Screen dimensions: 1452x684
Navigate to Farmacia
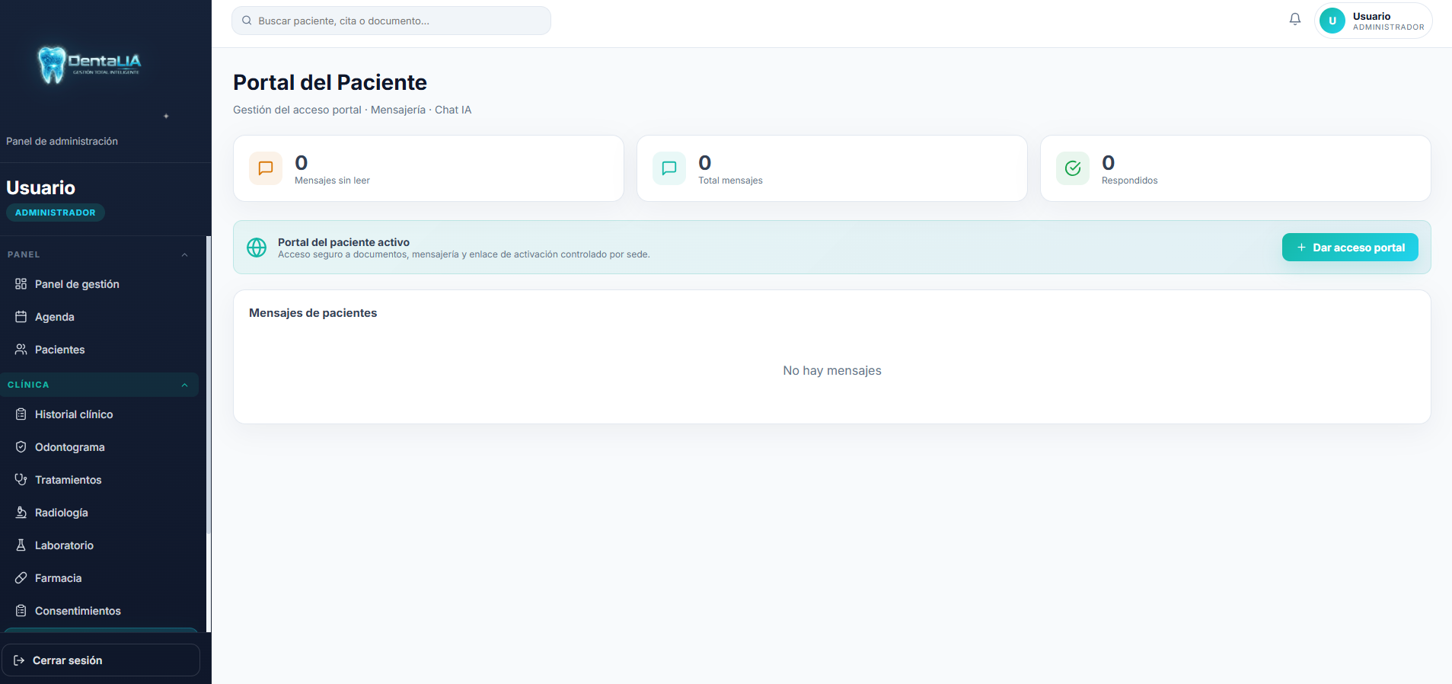(58, 578)
